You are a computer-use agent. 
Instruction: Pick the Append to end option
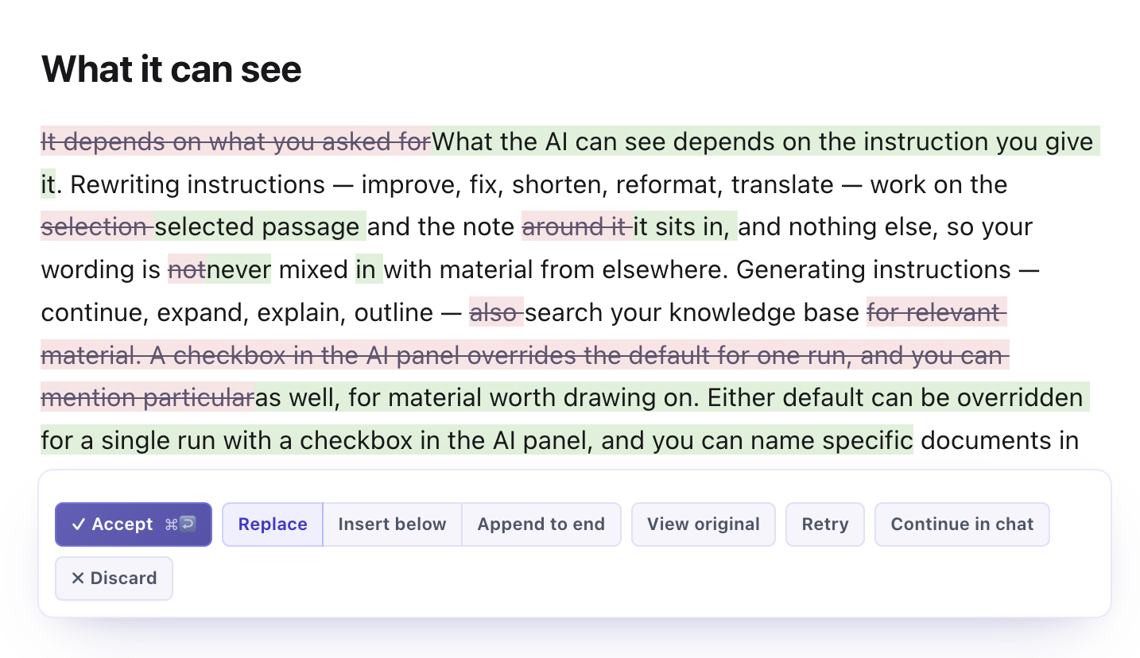541,524
